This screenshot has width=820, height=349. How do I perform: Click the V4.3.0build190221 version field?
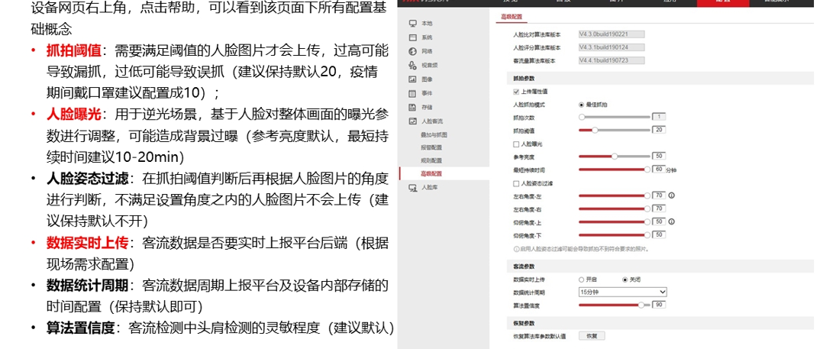click(612, 34)
